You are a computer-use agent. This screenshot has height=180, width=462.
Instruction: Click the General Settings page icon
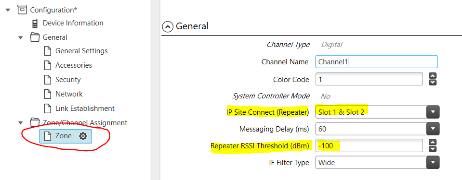click(47, 51)
